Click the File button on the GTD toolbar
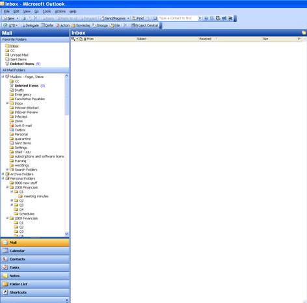 click(115, 25)
